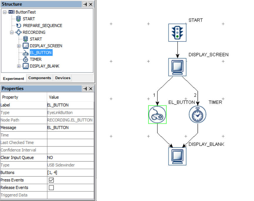Select the START traffic light node in graph
Viewport: 254px width, 201px height.
[177, 33]
